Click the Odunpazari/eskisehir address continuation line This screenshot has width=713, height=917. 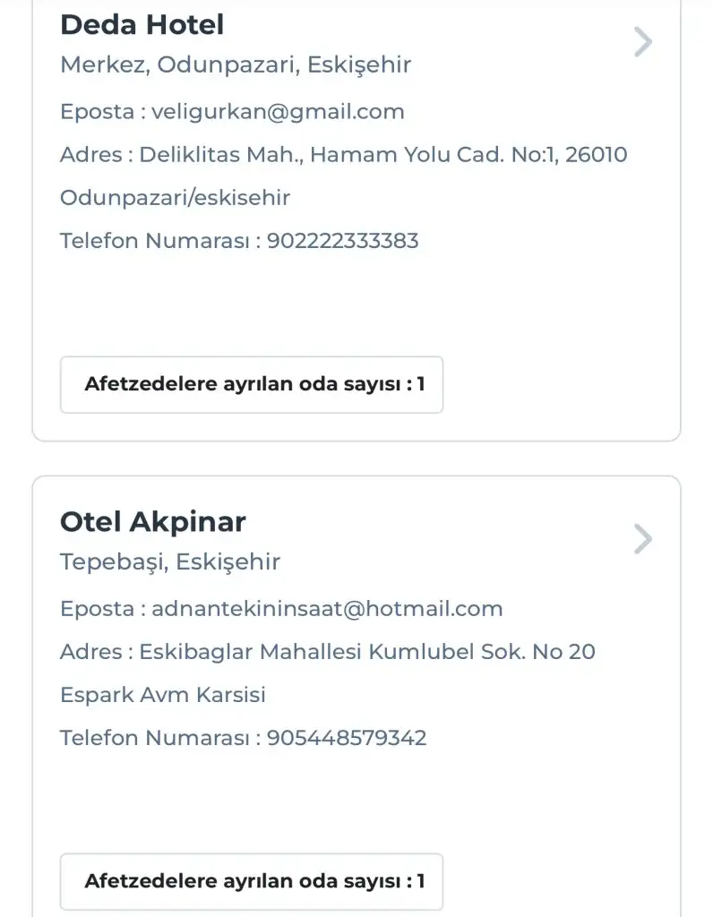click(175, 198)
